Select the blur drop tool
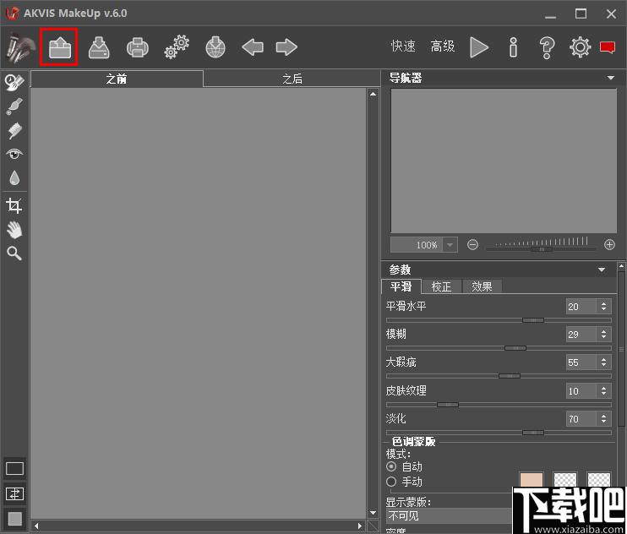This screenshot has height=534, width=627. 14,178
